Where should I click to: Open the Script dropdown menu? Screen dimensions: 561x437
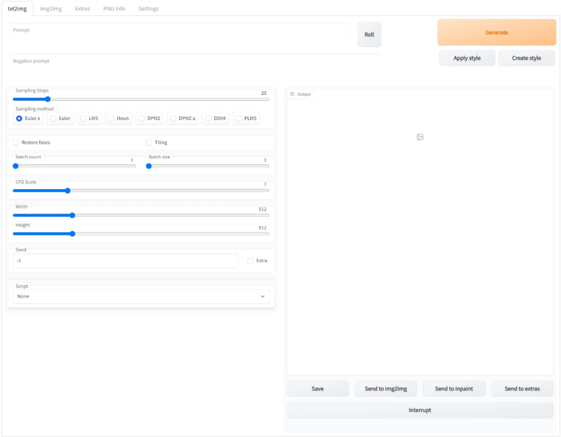pyautogui.click(x=141, y=296)
